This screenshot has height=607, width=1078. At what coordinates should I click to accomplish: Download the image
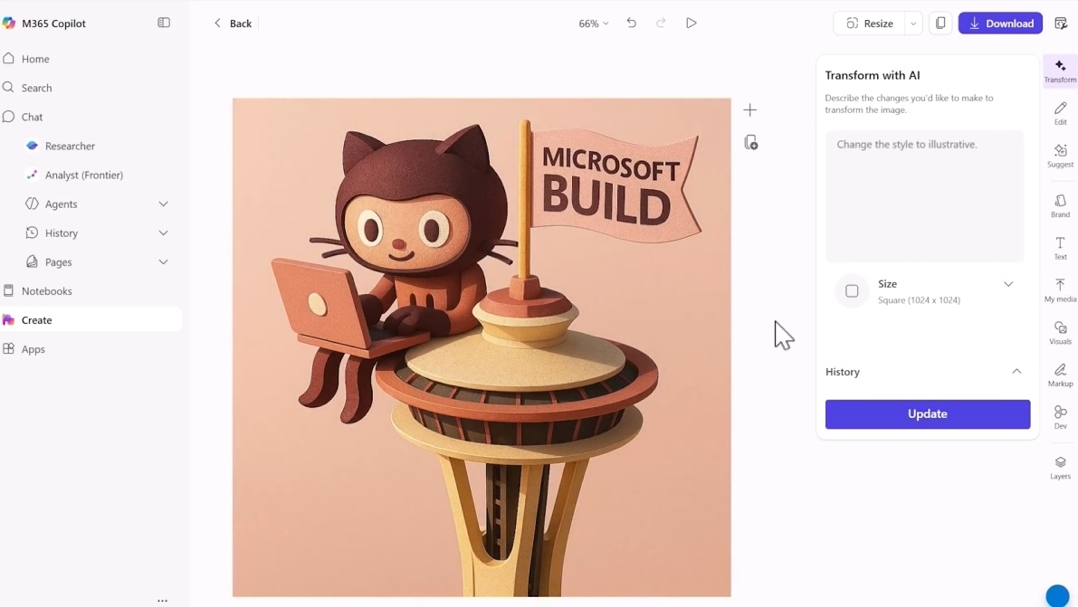point(1000,24)
